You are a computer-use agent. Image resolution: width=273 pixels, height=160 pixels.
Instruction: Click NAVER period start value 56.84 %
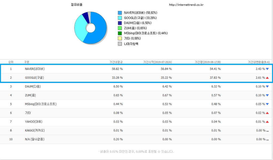click(x=166, y=69)
